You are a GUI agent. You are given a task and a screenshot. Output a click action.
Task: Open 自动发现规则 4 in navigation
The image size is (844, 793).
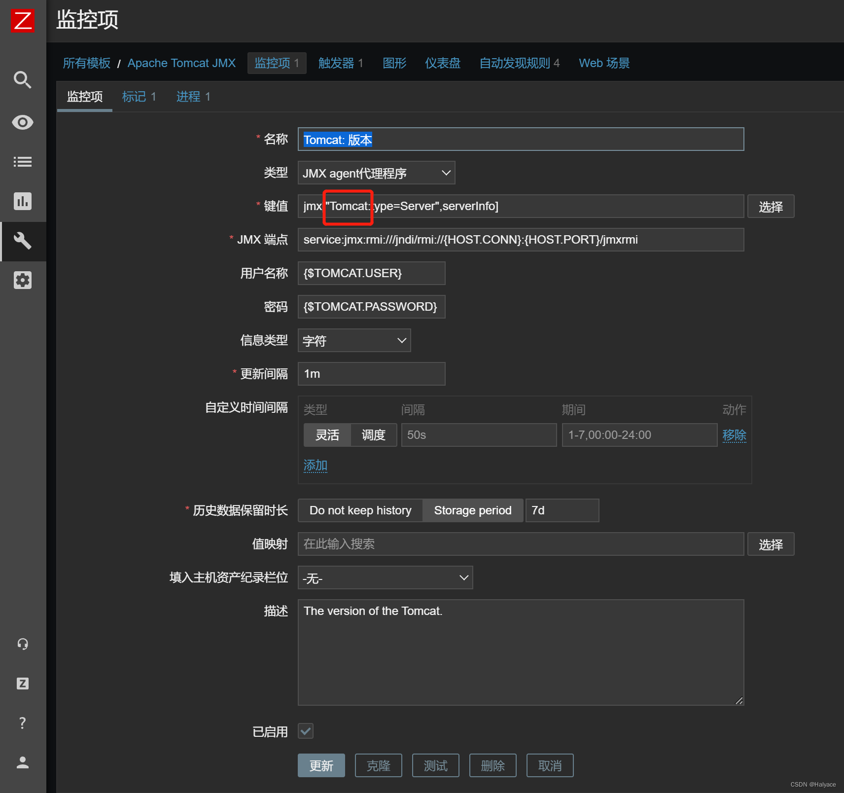point(520,63)
